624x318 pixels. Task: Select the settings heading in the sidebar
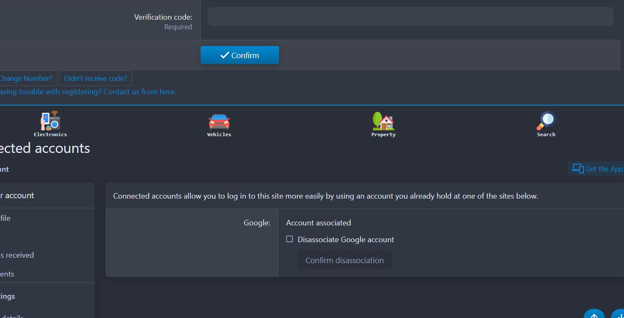pyautogui.click(x=8, y=296)
